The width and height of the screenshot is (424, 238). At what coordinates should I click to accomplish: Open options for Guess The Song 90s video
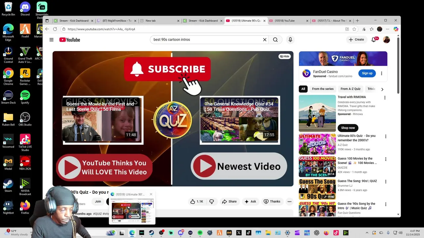[385, 181]
